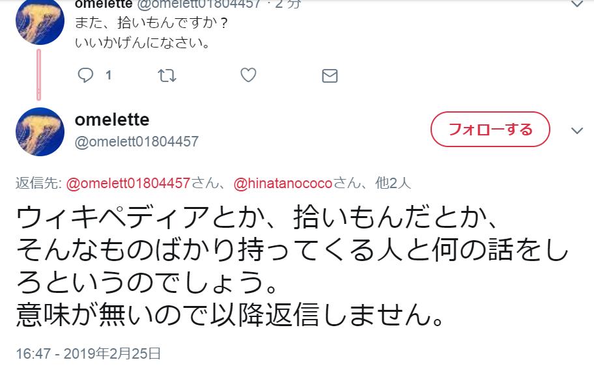The width and height of the screenshot is (594, 373).
Task: Click the reply speech bubble icon
Action: tap(86, 76)
